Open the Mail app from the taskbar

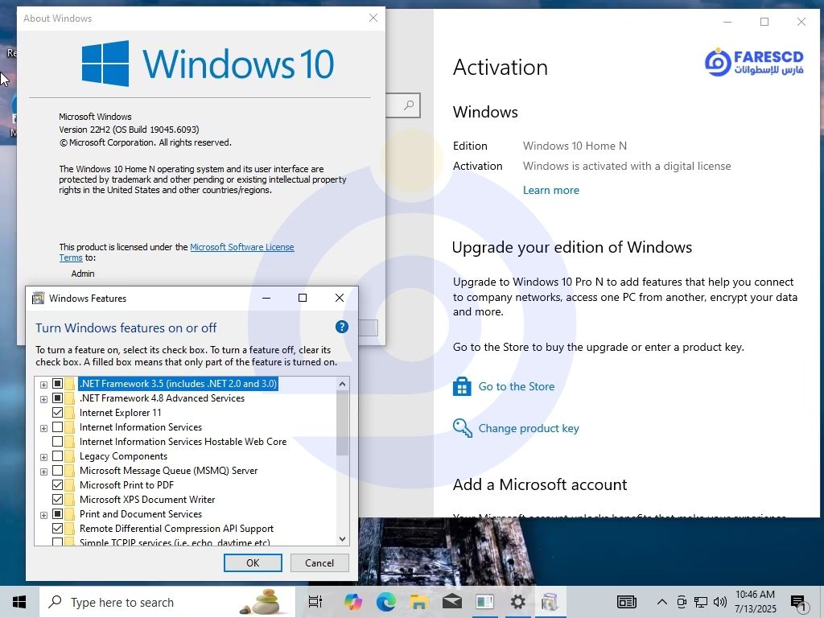[452, 602]
